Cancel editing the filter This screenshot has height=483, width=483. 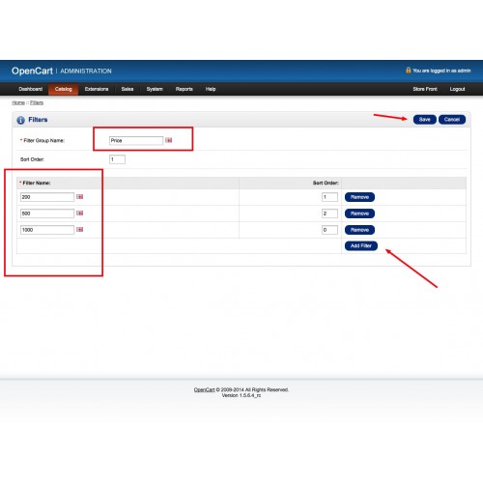click(452, 120)
